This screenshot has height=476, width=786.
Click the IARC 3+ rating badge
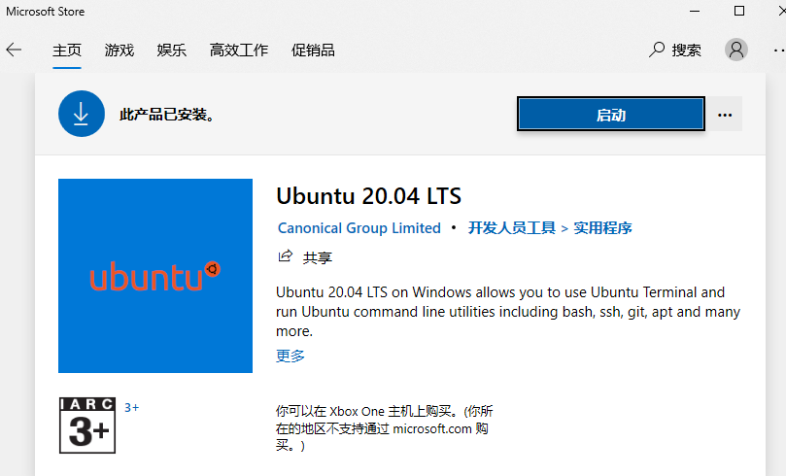87,425
